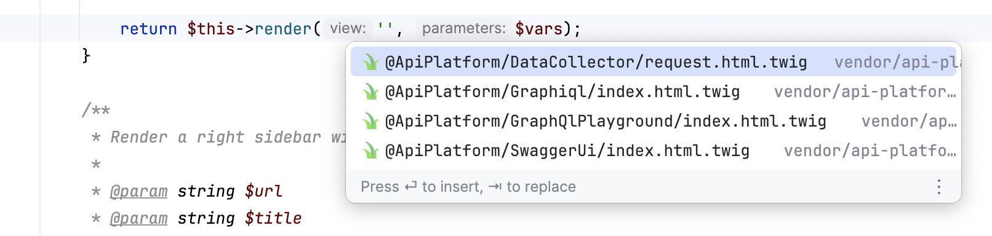Click the render method call

click(283, 29)
